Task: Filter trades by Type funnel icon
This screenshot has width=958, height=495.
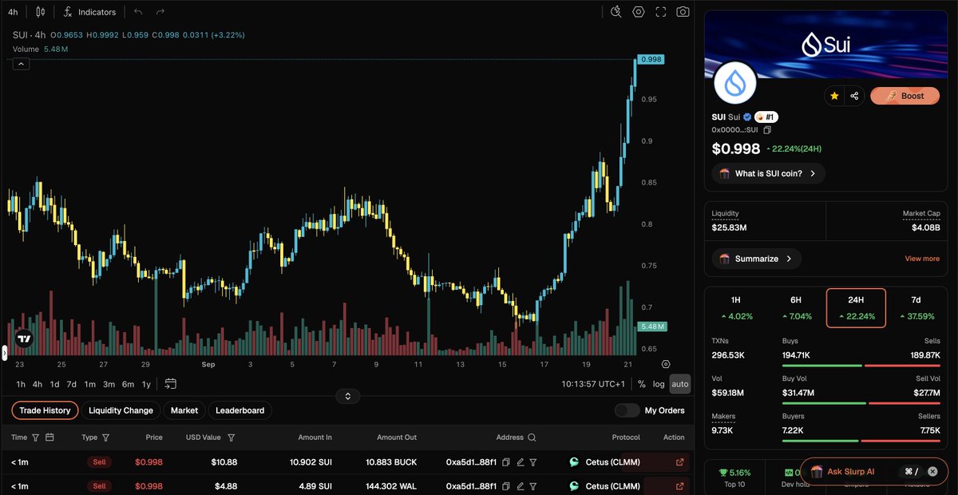Action: [106, 438]
